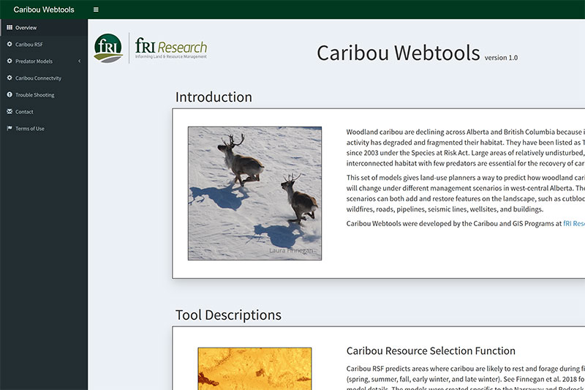
Task: Click the Tool Descriptions heading
Action: 228,315
